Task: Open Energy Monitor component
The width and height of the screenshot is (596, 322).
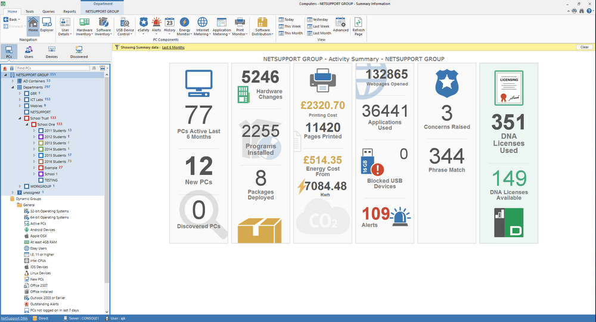Action: tap(184, 27)
